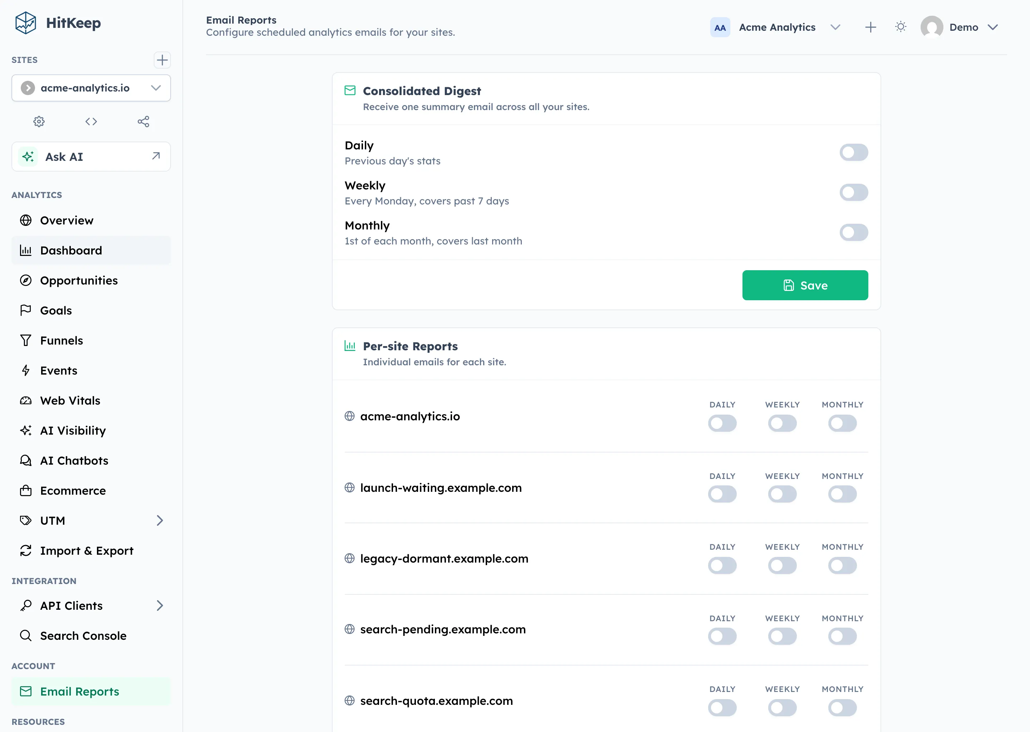Screen dimensions: 1030x732
Task: Click globe icon beside legacy-dormant.example.com
Action: [349, 558]
